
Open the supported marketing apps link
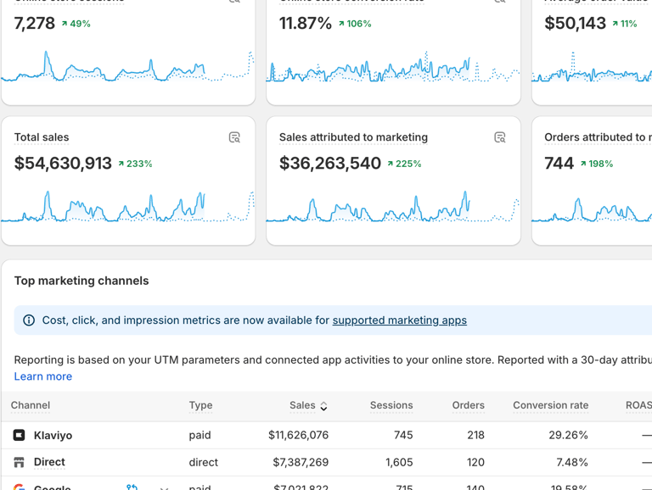[400, 320]
